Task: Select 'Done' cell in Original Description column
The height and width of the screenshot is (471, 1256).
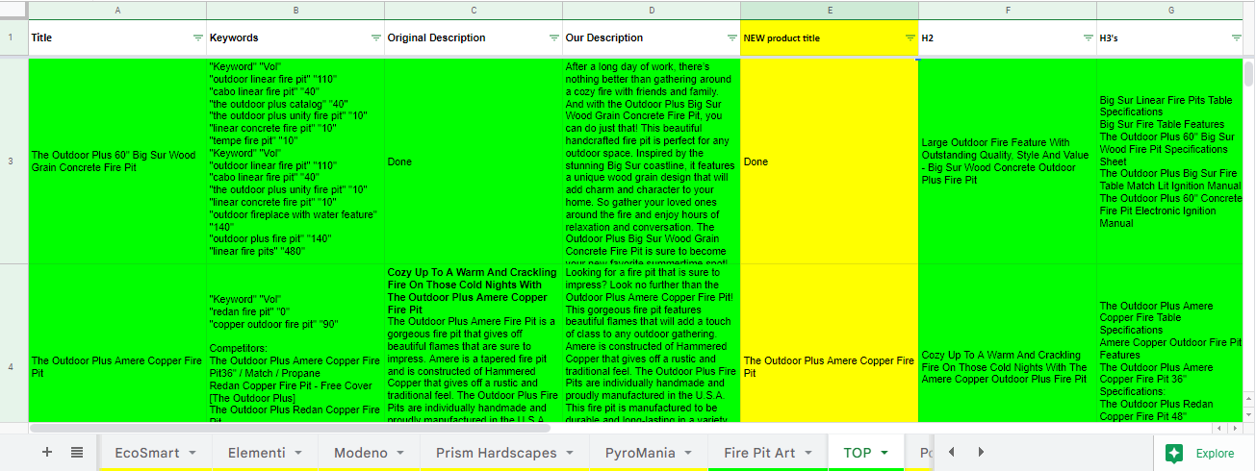Action: pyautogui.click(x=474, y=161)
